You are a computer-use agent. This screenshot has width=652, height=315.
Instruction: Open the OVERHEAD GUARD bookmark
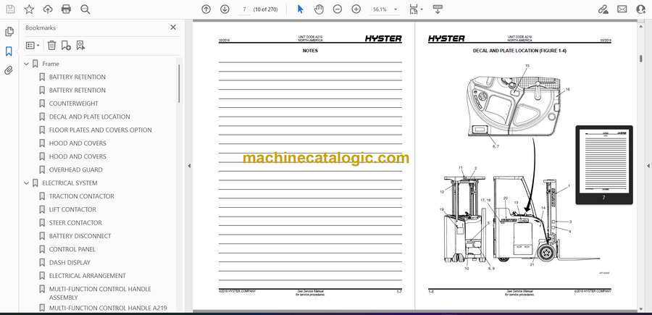pyautogui.click(x=75, y=169)
